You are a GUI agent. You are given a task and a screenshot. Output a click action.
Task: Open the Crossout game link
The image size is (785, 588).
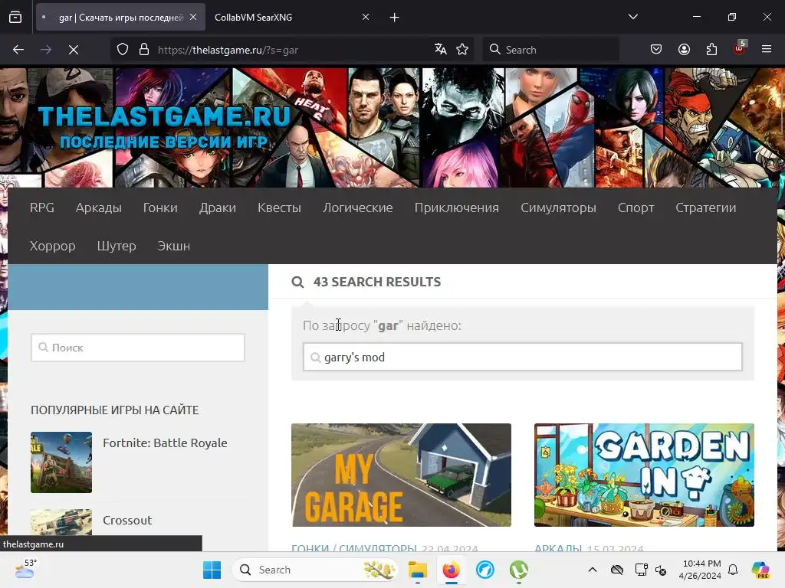pyautogui.click(x=127, y=520)
